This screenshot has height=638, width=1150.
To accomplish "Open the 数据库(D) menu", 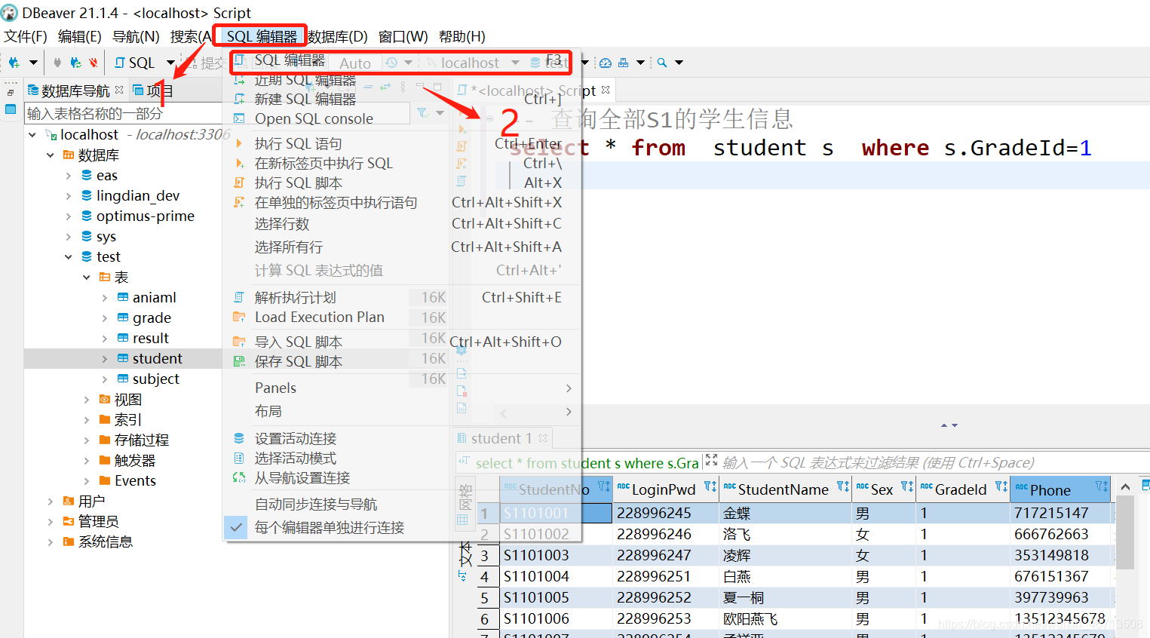I will [x=338, y=36].
